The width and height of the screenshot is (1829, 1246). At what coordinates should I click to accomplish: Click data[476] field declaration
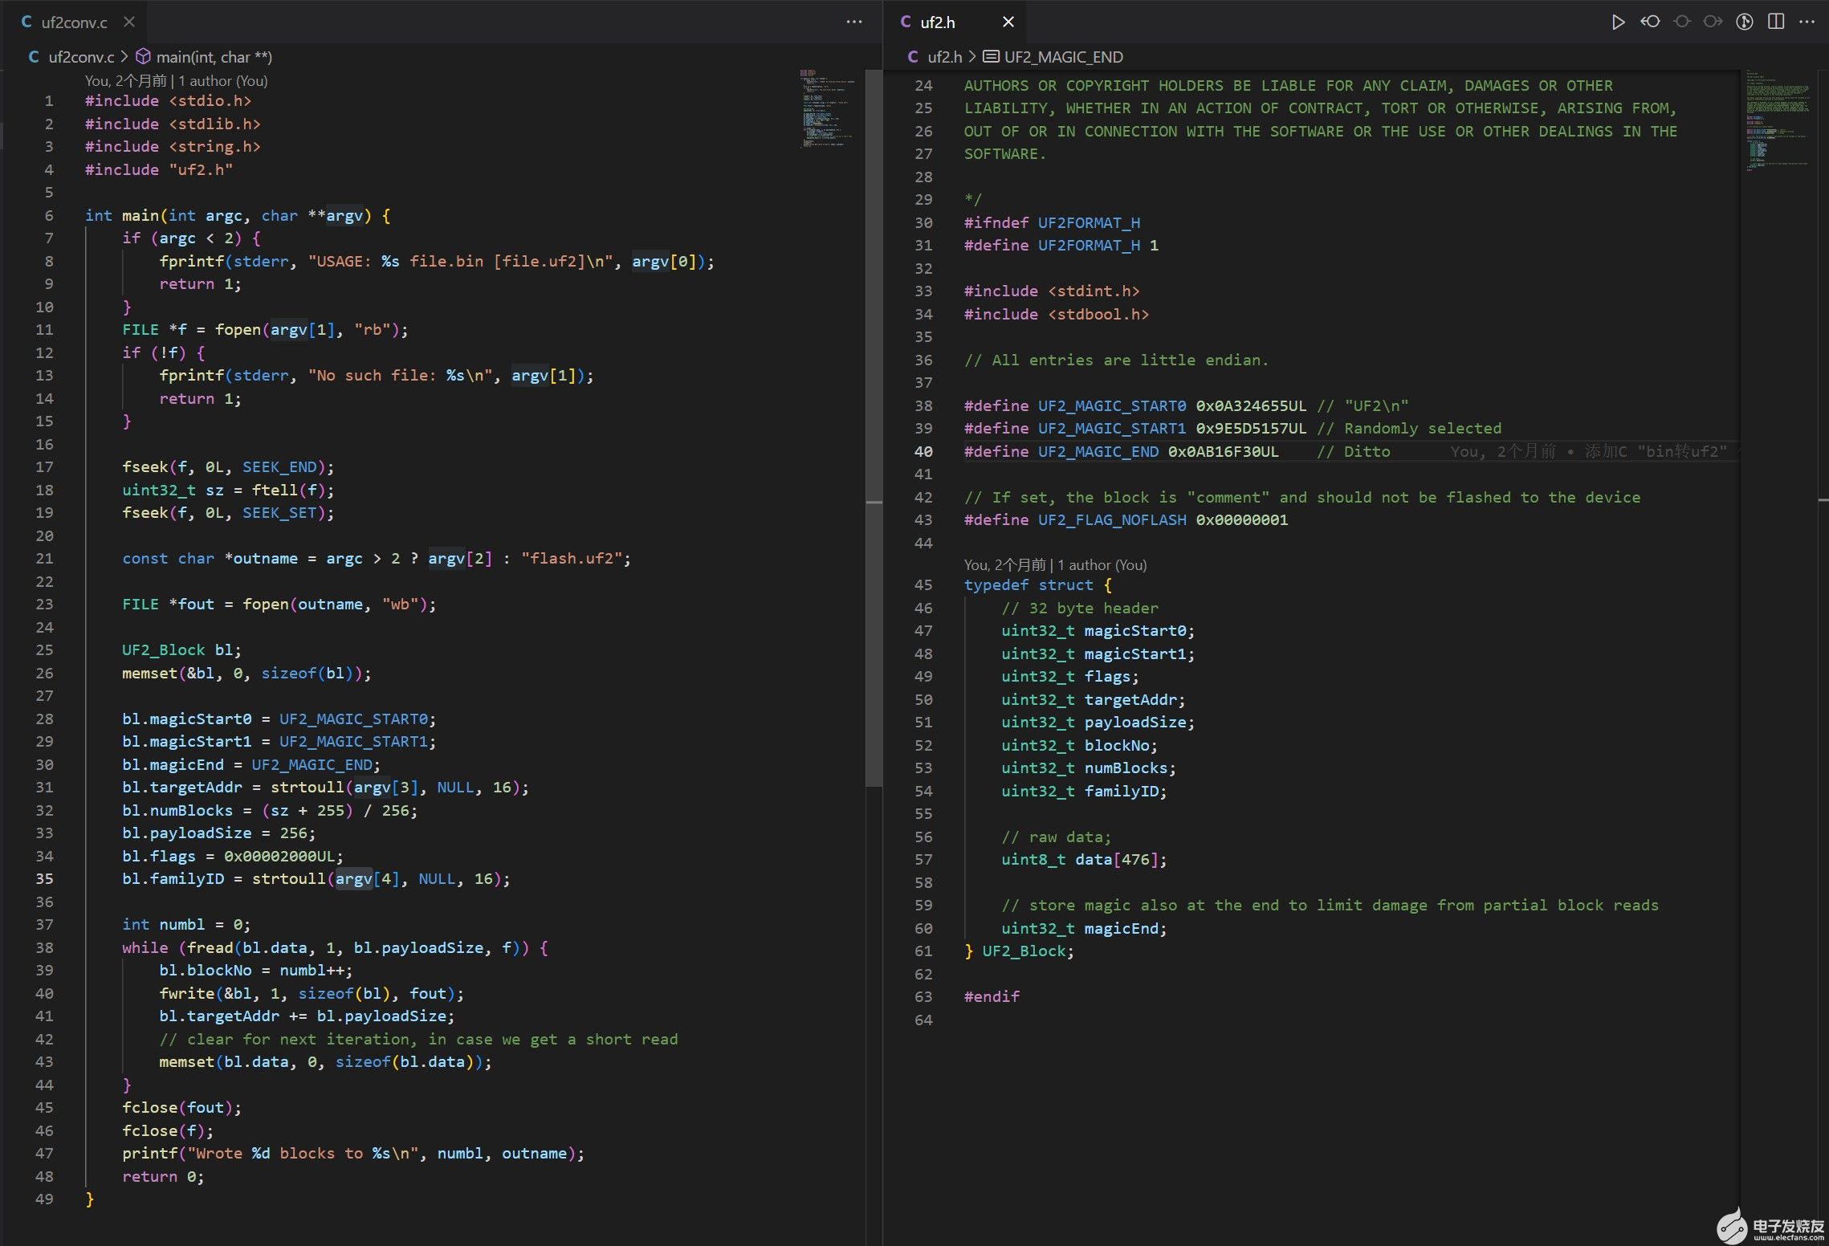1084,859
